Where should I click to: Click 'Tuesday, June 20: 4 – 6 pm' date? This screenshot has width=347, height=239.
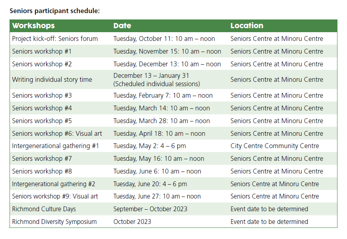(x=150, y=184)
